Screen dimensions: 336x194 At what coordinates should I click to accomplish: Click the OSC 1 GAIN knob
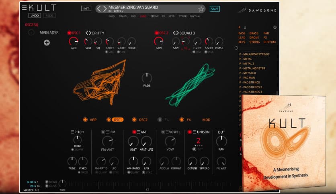74,41
